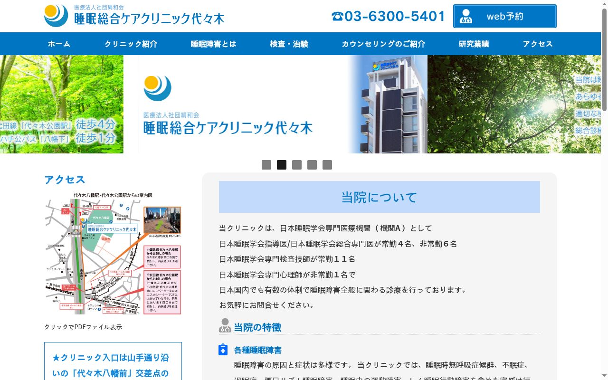
Task: Select the second (active) slideshow dot
Action: click(x=282, y=165)
